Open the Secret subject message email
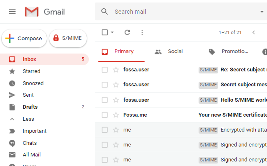The height and width of the screenshot is (166, 267). click(x=181, y=85)
